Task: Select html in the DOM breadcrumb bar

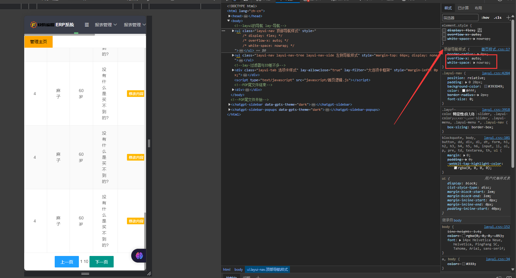Action: point(227,270)
